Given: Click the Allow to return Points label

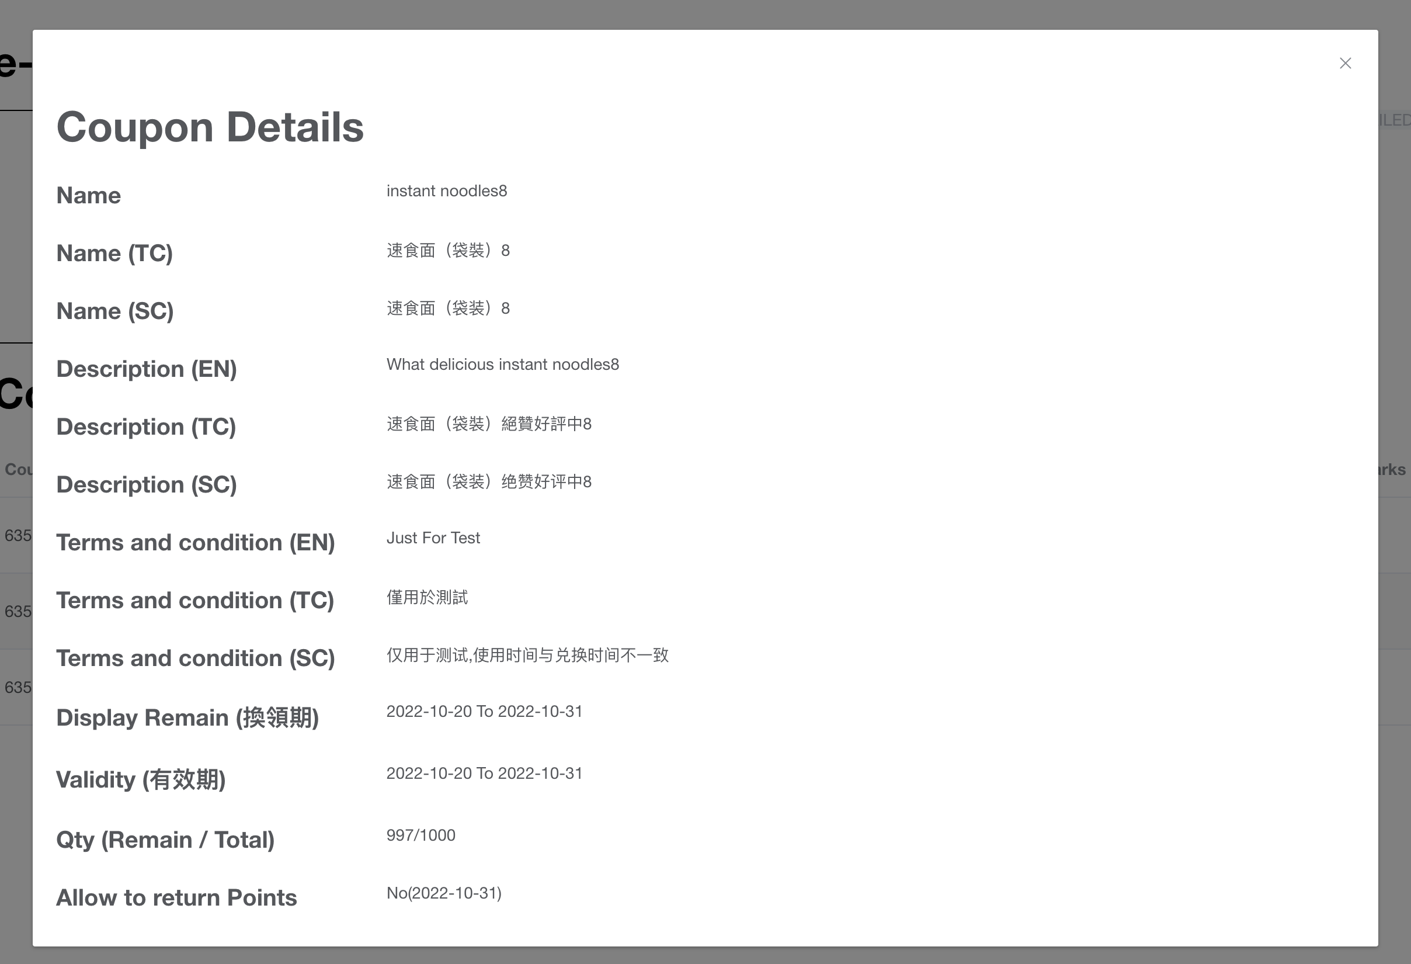Looking at the screenshot, I should point(176,898).
